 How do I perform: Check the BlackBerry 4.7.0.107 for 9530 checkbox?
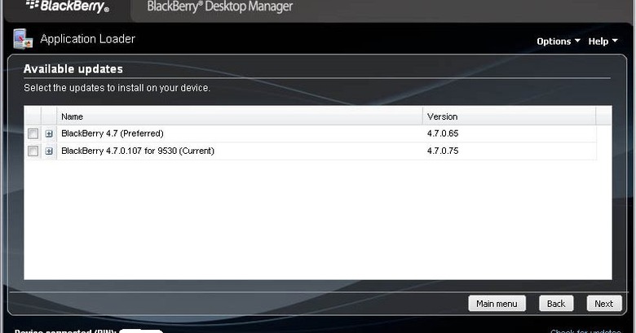tap(33, 151)
